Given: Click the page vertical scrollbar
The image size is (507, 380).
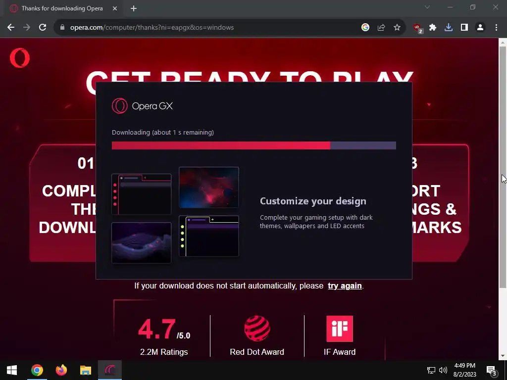Looking at the screenshot, I should [x=503, y=166].
